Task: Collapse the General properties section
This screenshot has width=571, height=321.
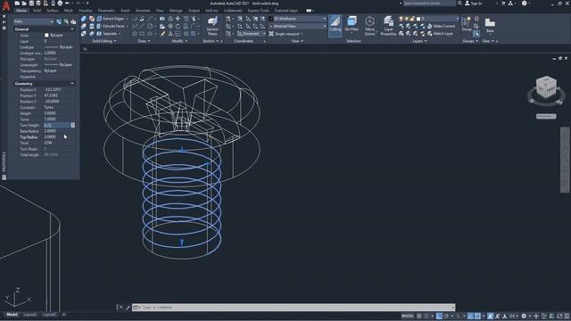Action: click(x=71, y=29)
